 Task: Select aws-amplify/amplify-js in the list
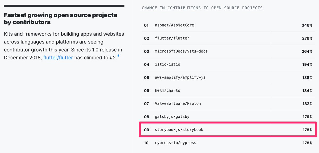coord(180,77)
